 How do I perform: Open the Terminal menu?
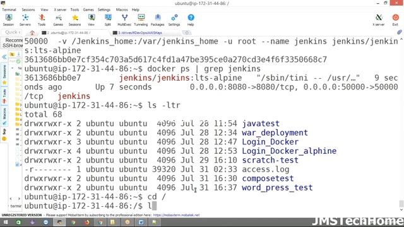coord(9,9)
